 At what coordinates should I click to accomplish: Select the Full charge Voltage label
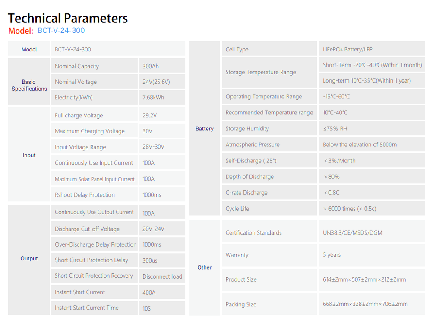[79, 116]
